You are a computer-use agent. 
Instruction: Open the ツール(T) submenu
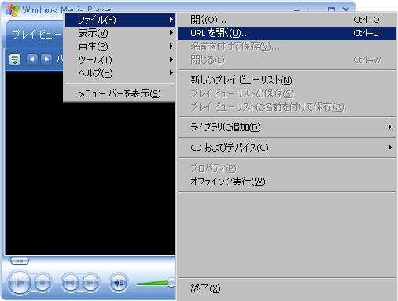[120, 60]
